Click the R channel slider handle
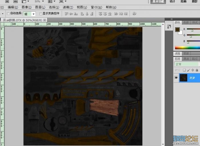Image resolution: width=200 pixels, height=146 pixels. click(x=192, y=31)
